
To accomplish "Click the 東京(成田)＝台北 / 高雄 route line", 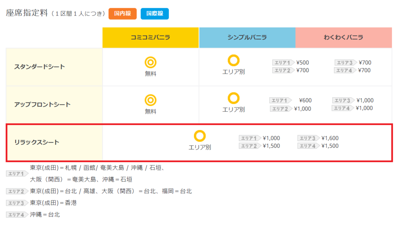I will coord(111,191).
